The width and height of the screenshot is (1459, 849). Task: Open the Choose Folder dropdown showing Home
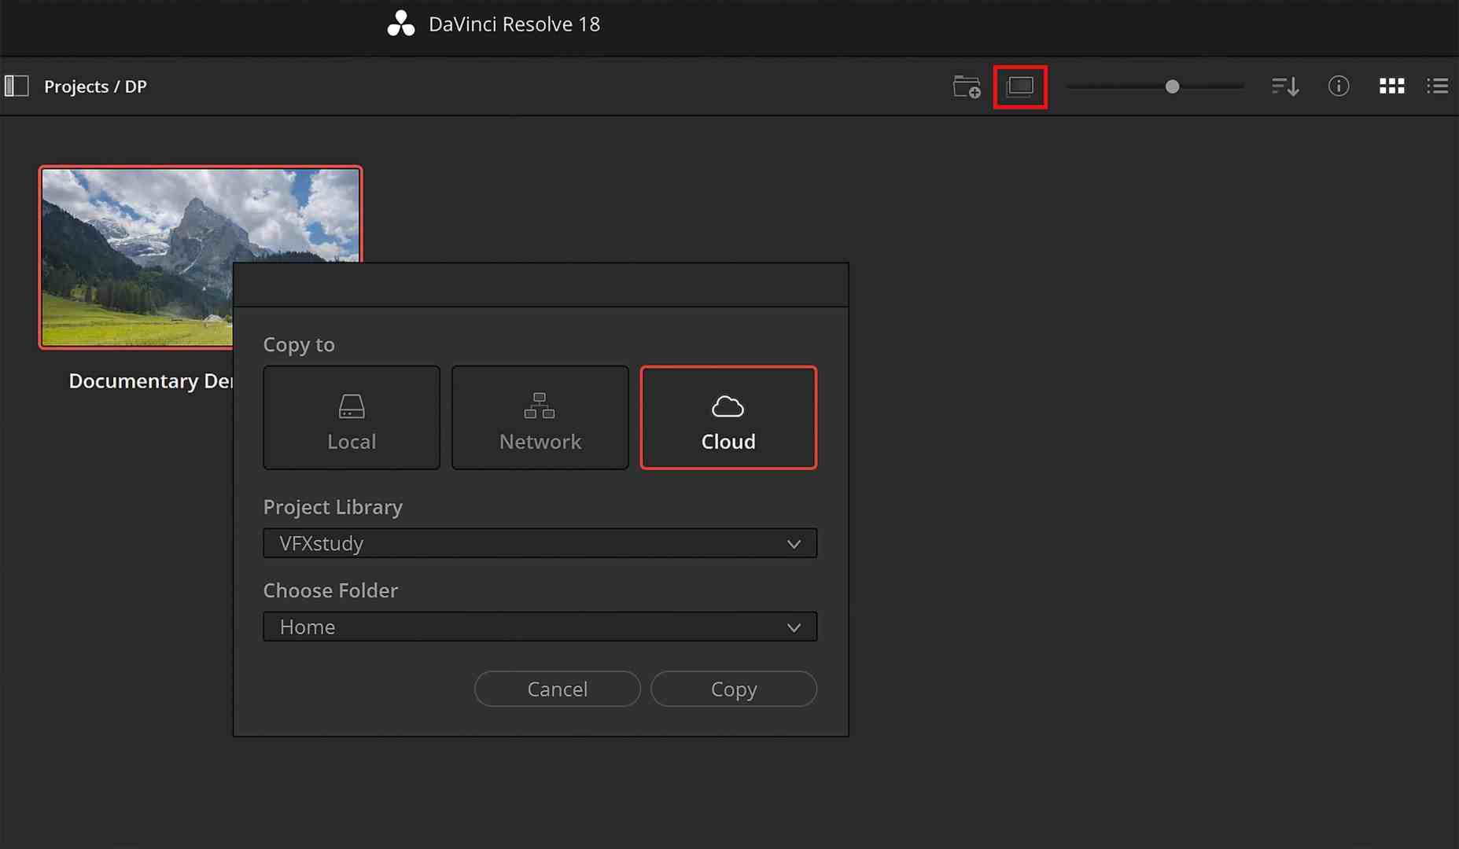coord(540,627)
